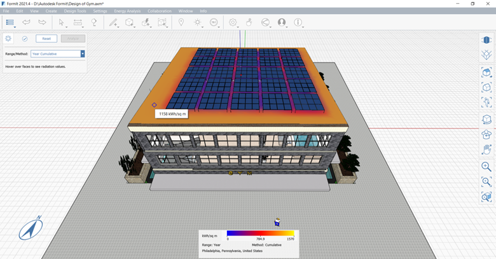Screen dimensions: 496x259
Task: Click the 1158 kWh/sq m tooltip
Action: [x=172, y=114]
